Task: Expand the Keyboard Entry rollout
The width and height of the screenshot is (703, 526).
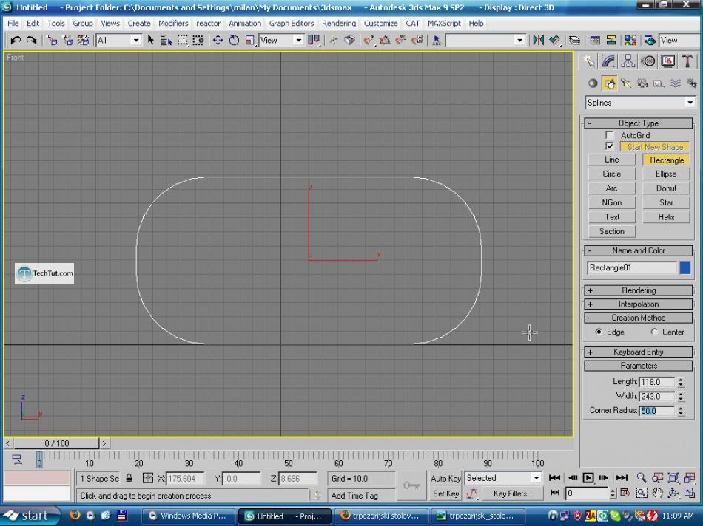Action: click(x=639, y=352)
